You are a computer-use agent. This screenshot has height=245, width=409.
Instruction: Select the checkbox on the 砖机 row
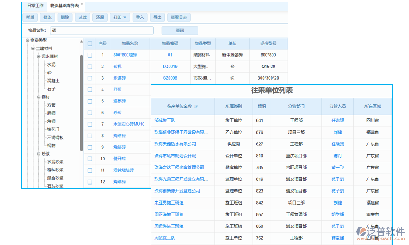tap(90, 67)
